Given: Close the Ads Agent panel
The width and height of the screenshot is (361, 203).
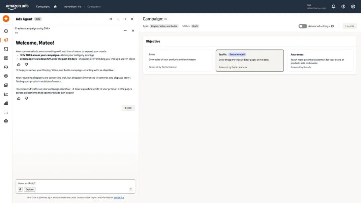Looking at the screenshot, I should (132, 19).
